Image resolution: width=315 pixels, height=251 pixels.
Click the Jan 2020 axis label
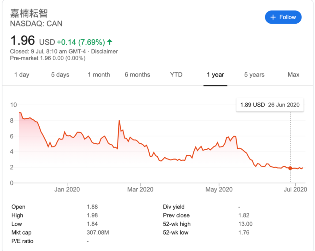pyautogui.click(x=67, y=189)
